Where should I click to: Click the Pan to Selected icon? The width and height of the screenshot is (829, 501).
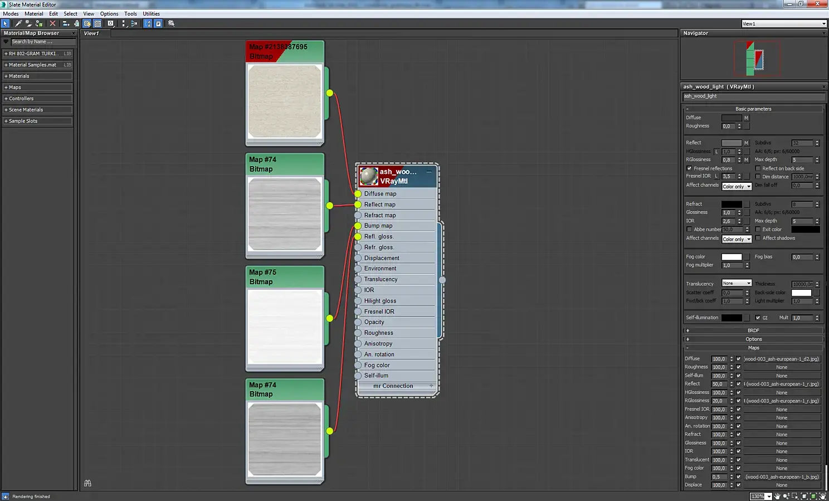pyautogui.click(x=822, y=496)
